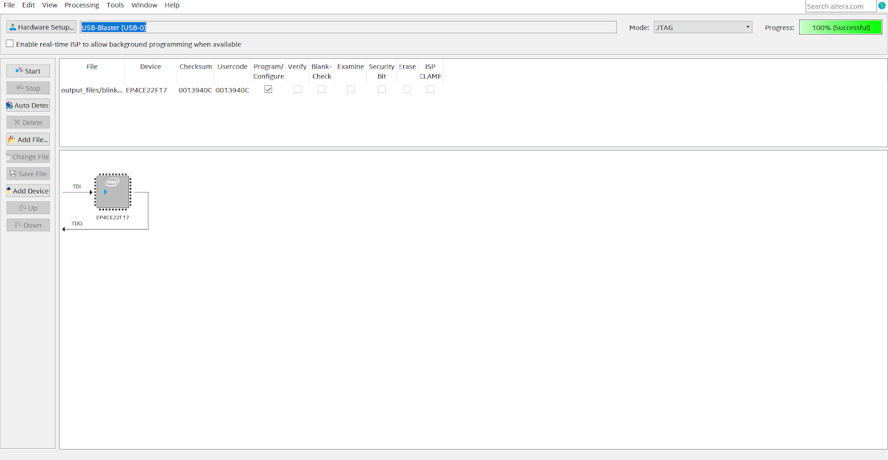Select the output_files/blink file row
The image size is (888, 460).
click(x=92, y=90)
